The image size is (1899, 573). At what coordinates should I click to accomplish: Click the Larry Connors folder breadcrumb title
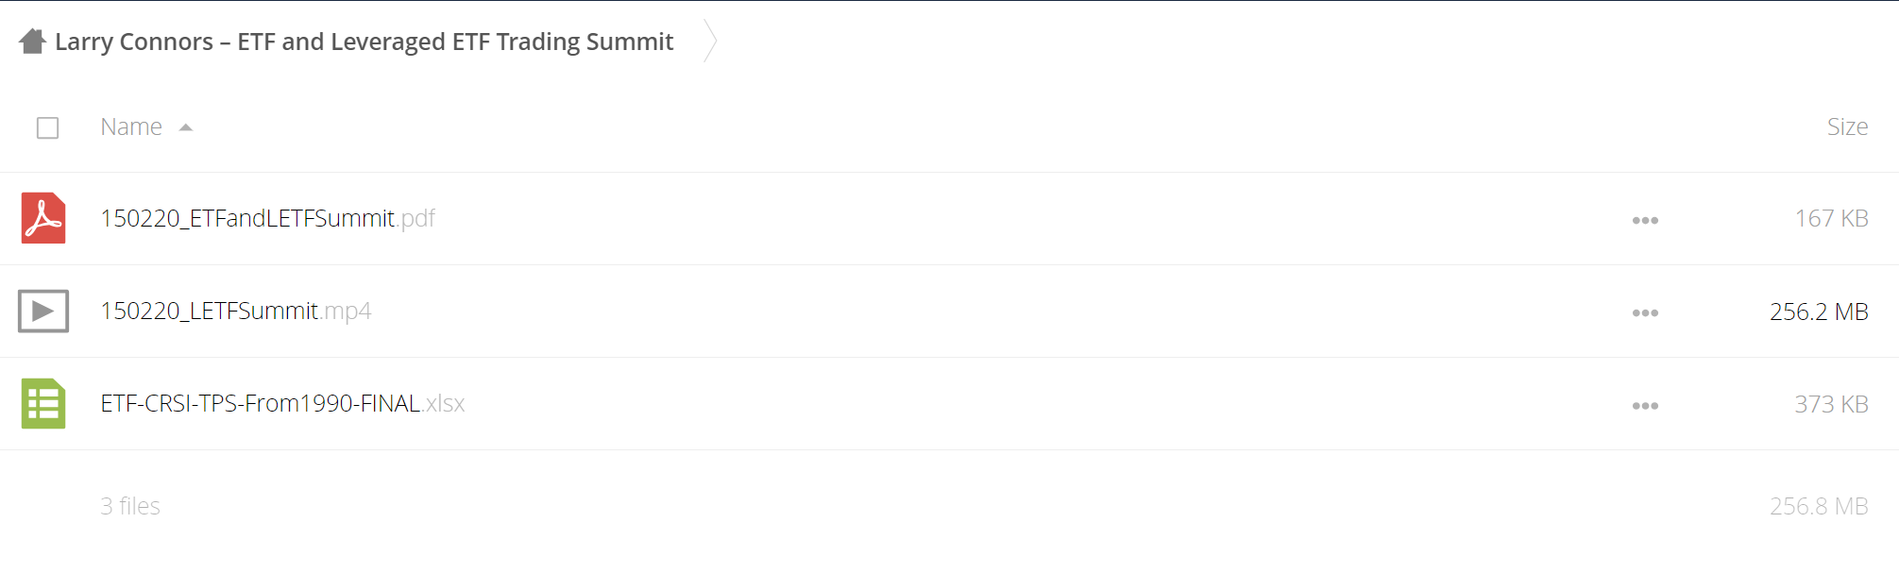364,42
